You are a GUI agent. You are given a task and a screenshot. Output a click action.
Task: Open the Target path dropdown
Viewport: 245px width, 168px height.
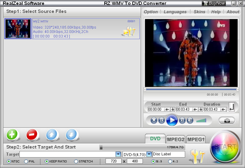pyautogui.click(x=118, y=154)
